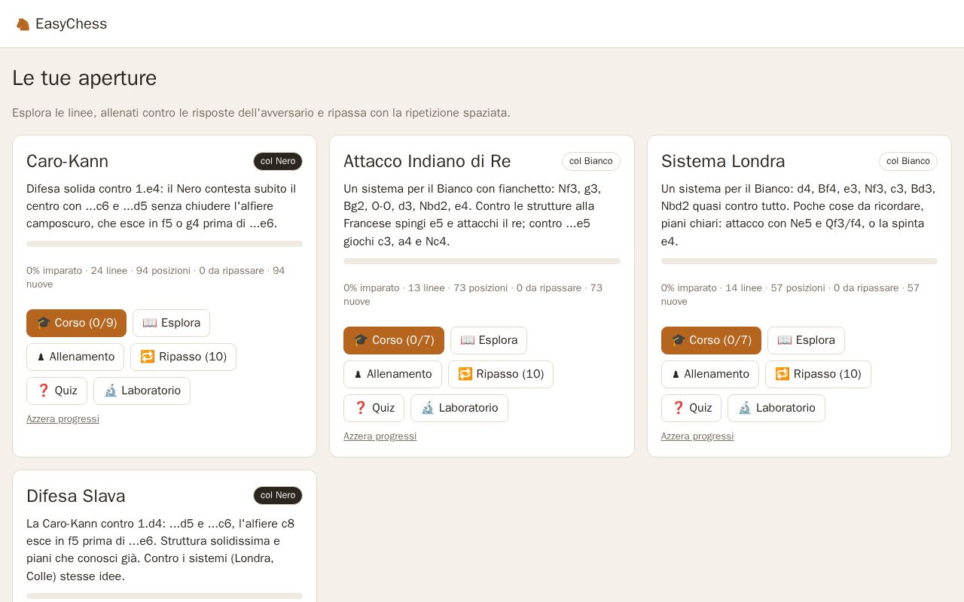This screenshot has height=602, width=964.
Task: Open Attacco Indiano di Re Corso (0/7)
Action: click(394, 340)
